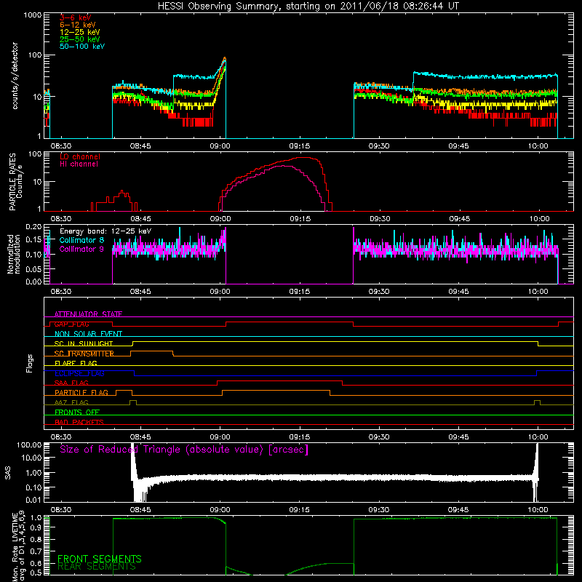Click the '0.15' tick on the modulation axis
This screenshot has width=582, height=582.
click(x=33, y=240)
